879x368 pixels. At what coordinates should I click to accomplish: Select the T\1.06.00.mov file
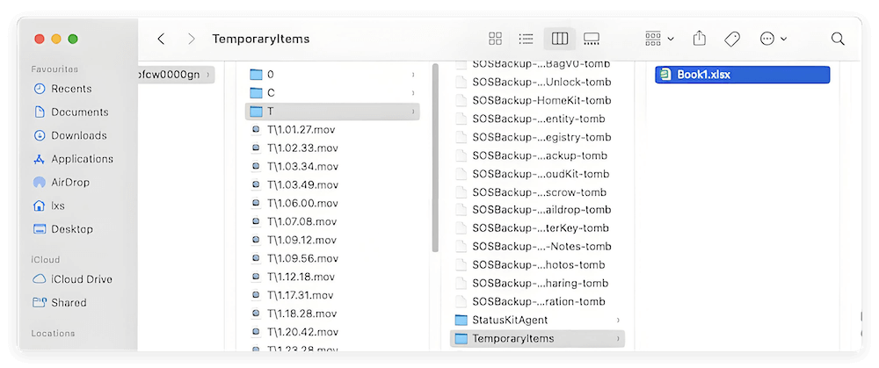(301, 203)
